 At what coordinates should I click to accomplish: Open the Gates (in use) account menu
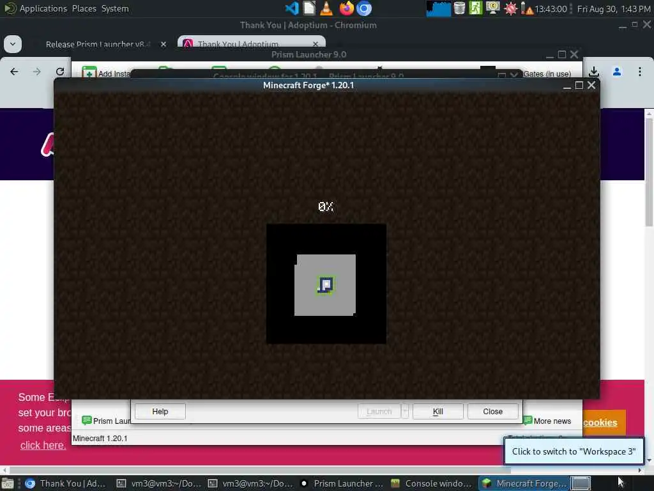coord(547,74)
